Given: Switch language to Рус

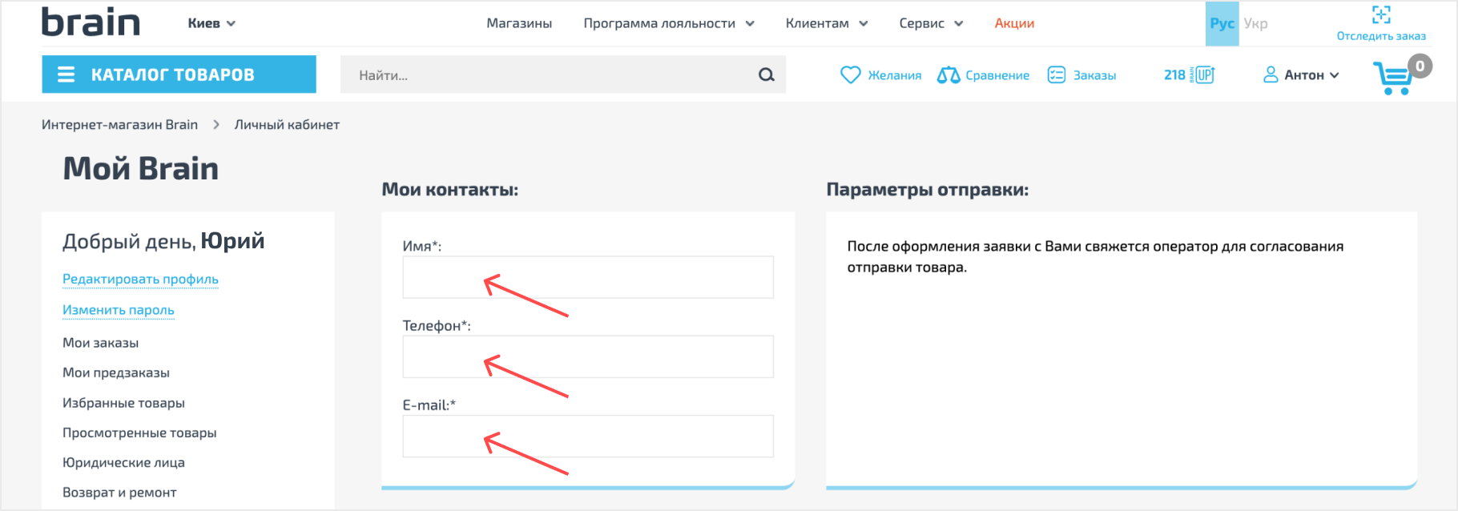Looking at the screenshot, I should (1222, 23).
